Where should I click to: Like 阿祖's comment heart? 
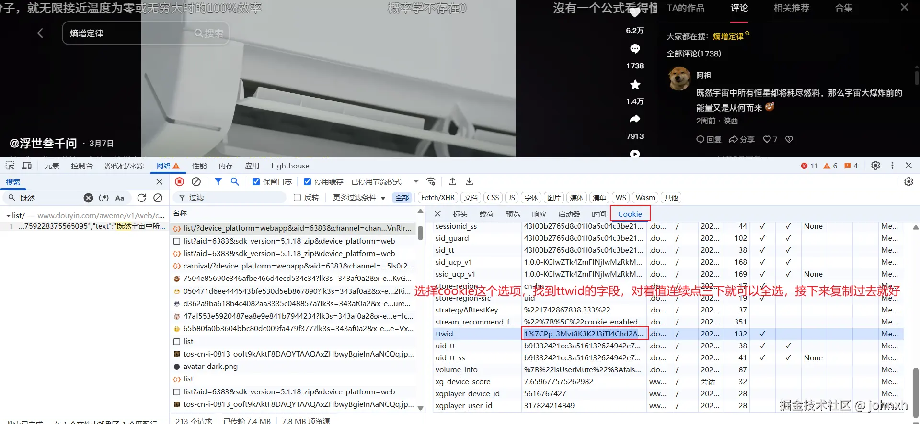[x=767, y=139]
